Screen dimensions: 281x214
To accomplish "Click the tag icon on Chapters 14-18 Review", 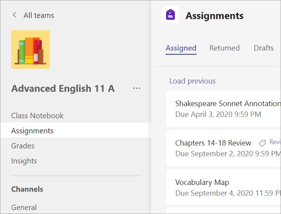I will 263,143.
